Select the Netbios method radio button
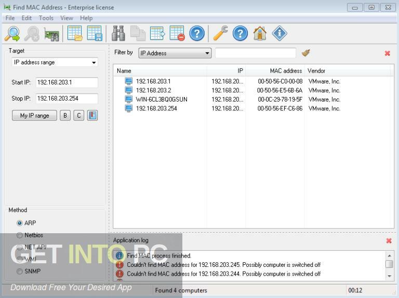399x298 pixels. 19,235
